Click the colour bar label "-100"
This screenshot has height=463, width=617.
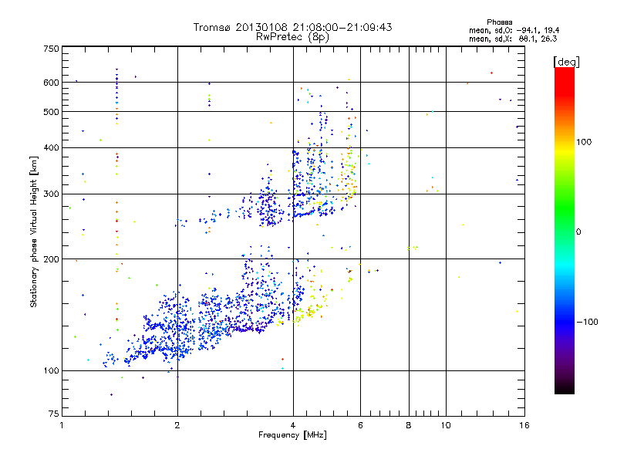pyautogui.click(x=587, y=322)
